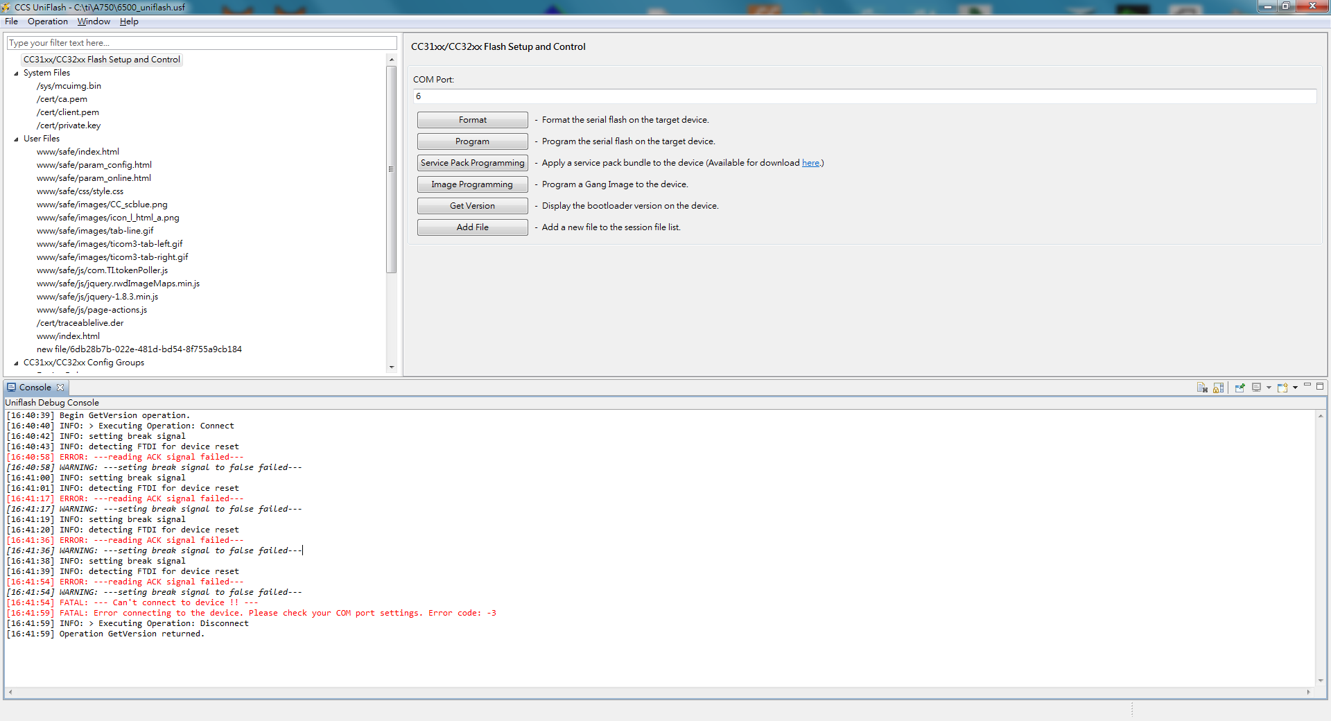Open the Help menu

[x=129, y=21]
